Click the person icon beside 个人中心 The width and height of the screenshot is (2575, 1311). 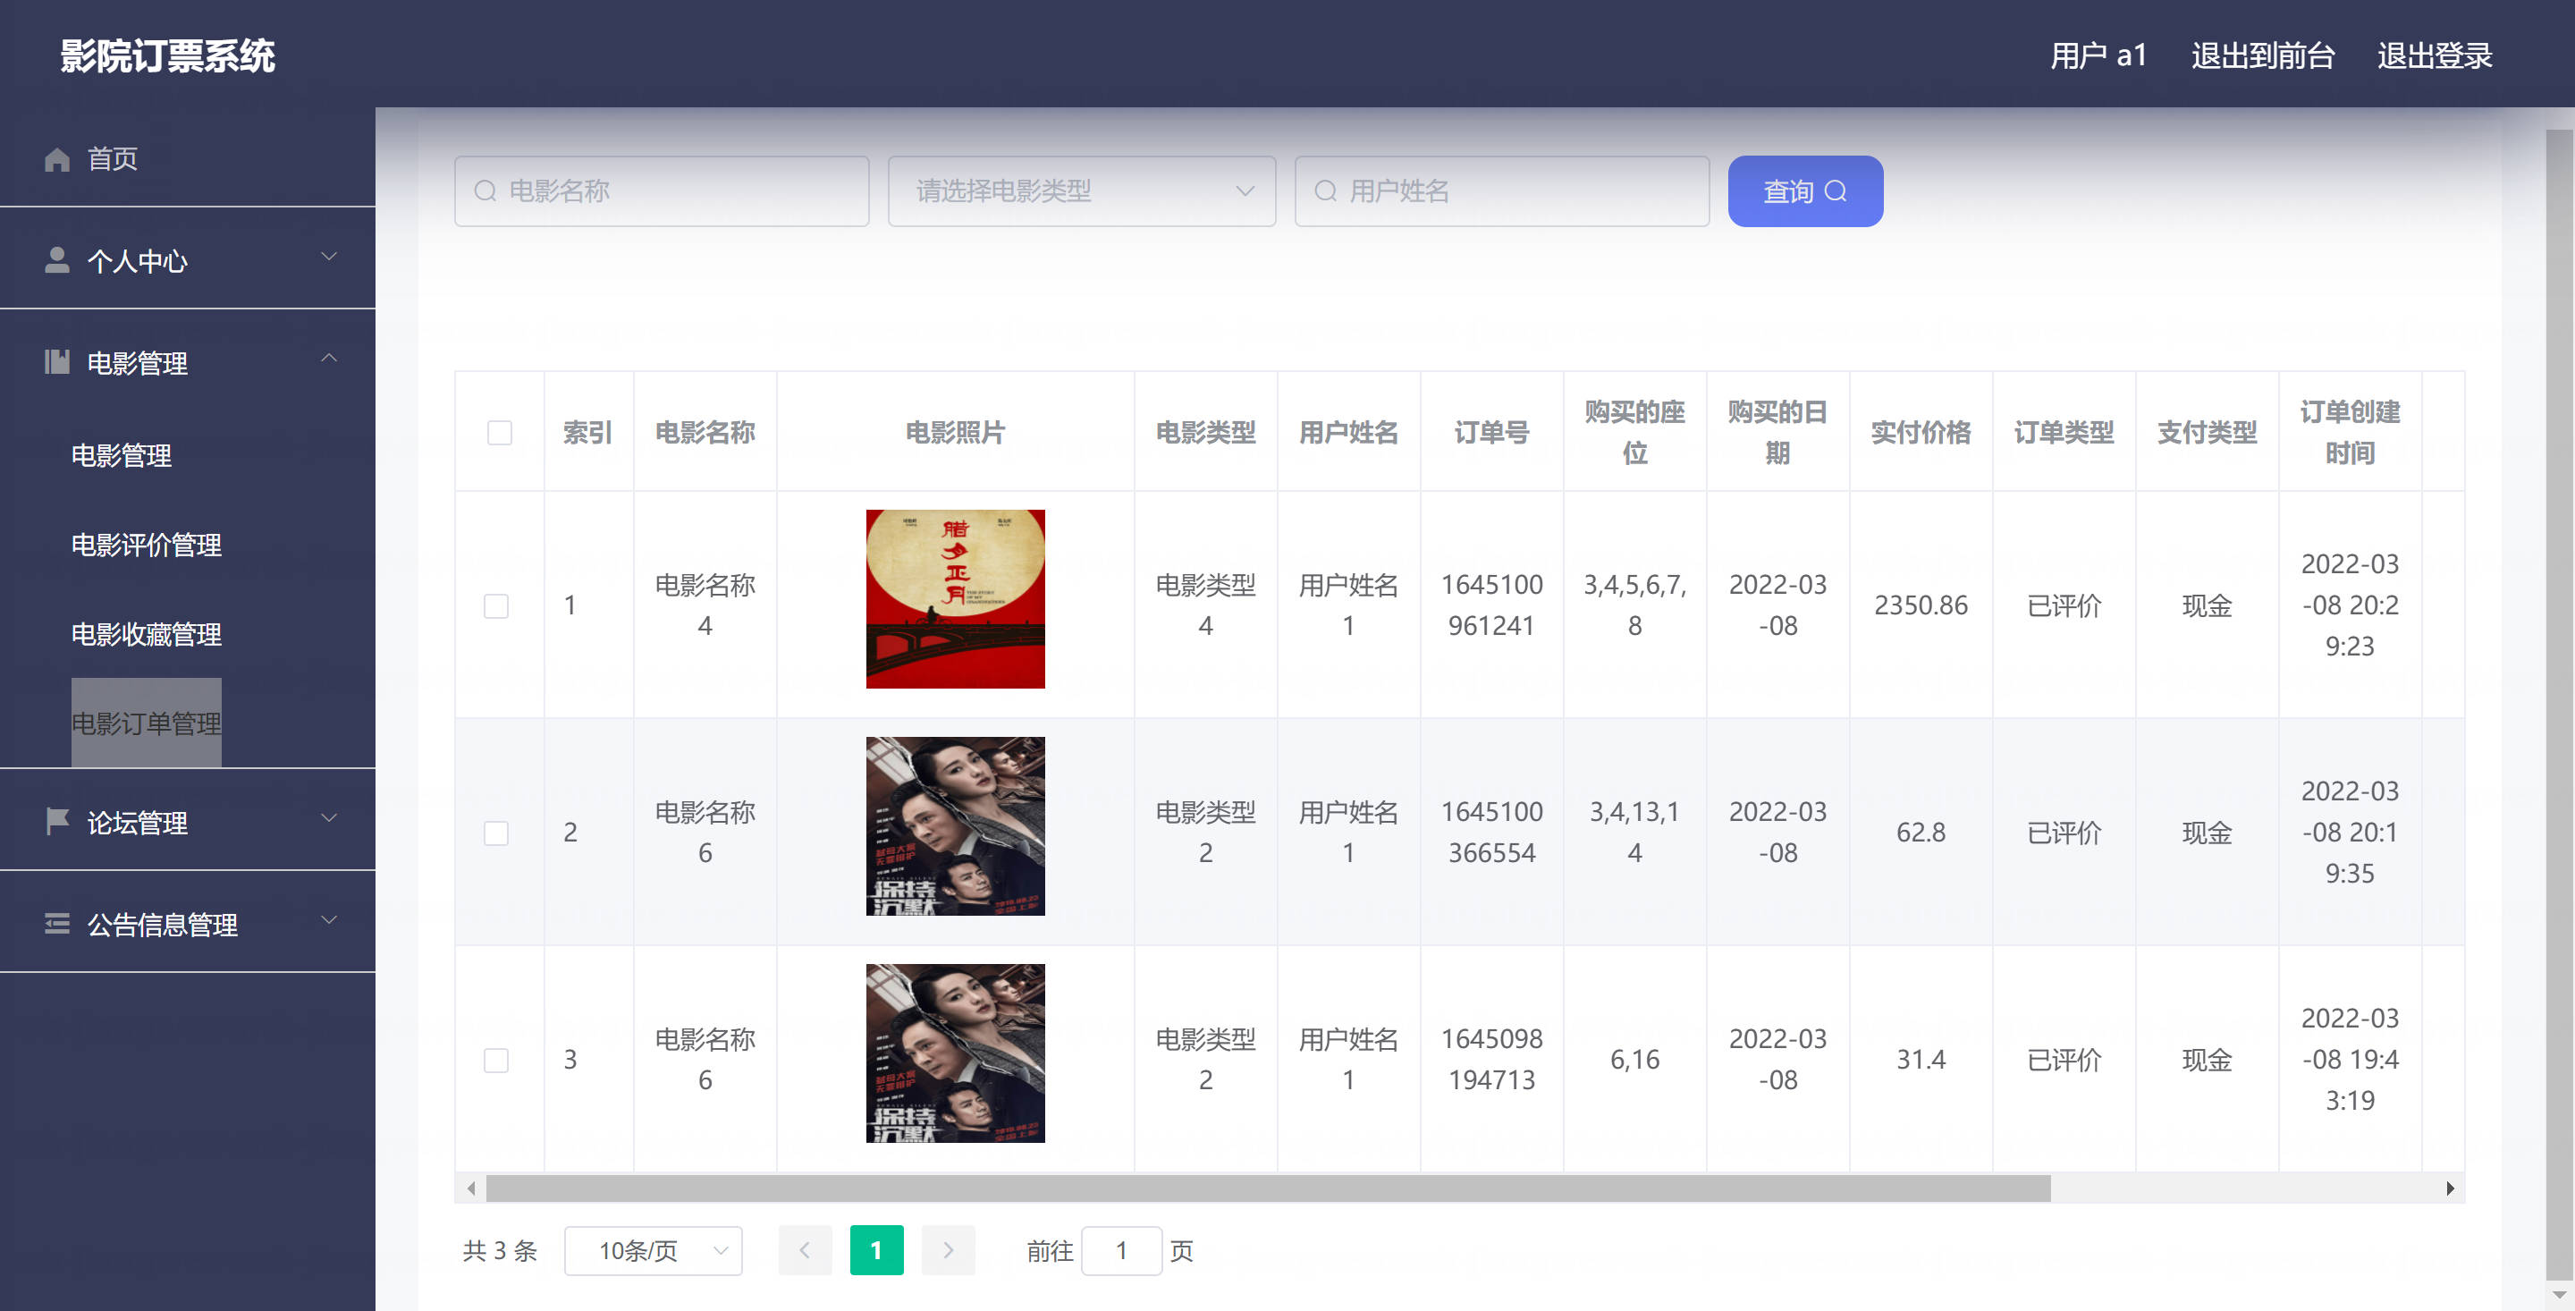pos(57,260)
